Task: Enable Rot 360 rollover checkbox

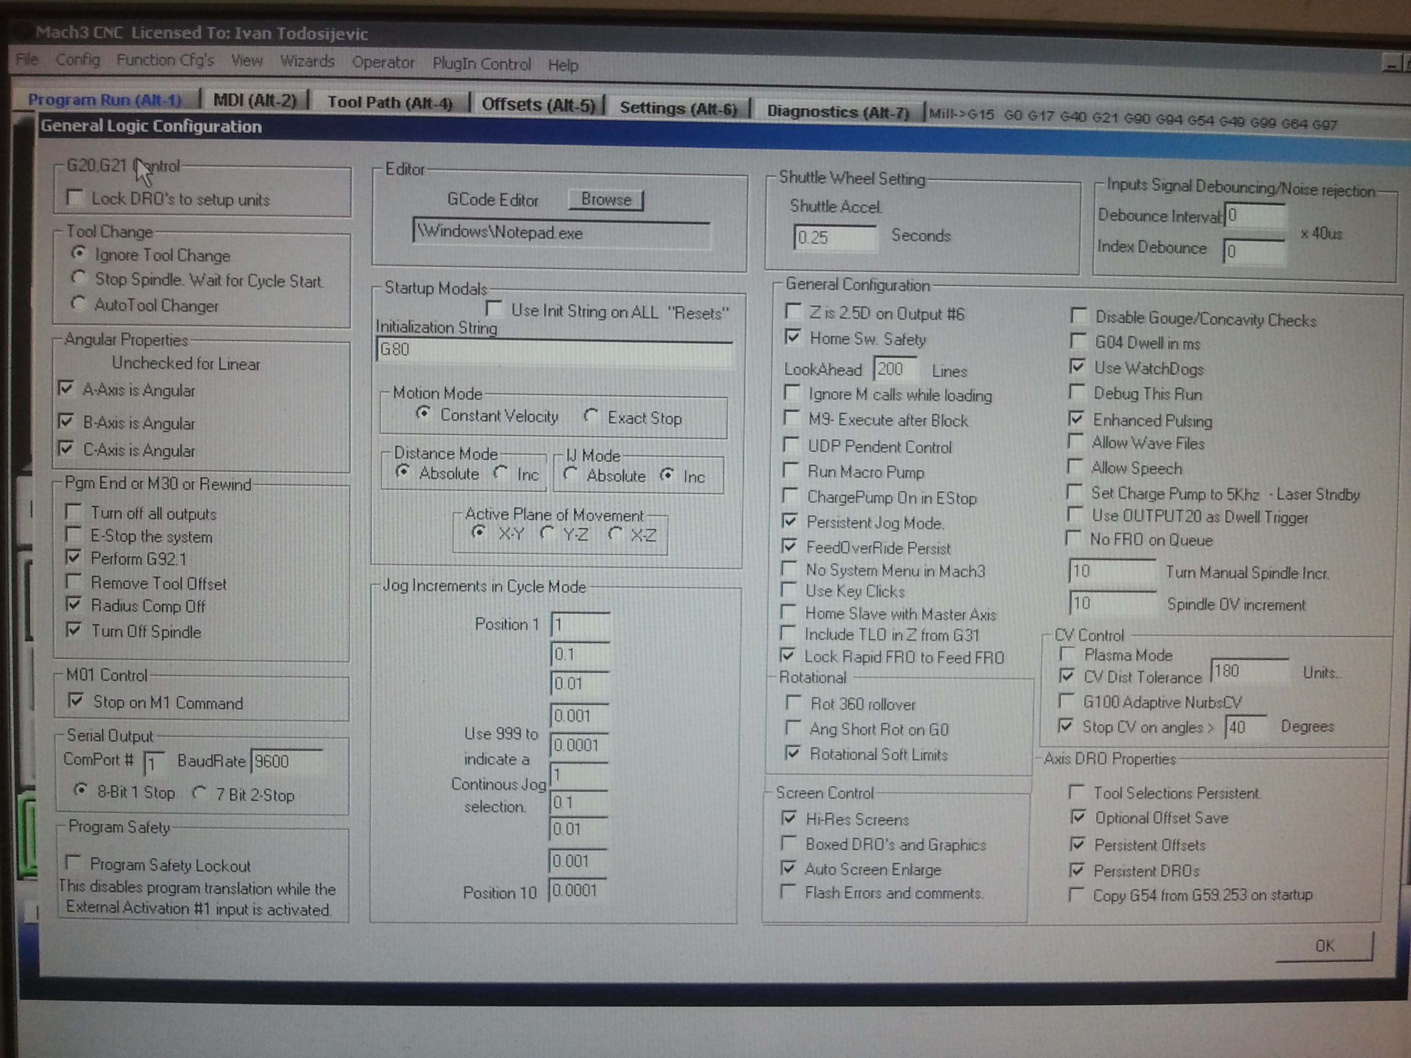Action: click(x=794, y=703)
